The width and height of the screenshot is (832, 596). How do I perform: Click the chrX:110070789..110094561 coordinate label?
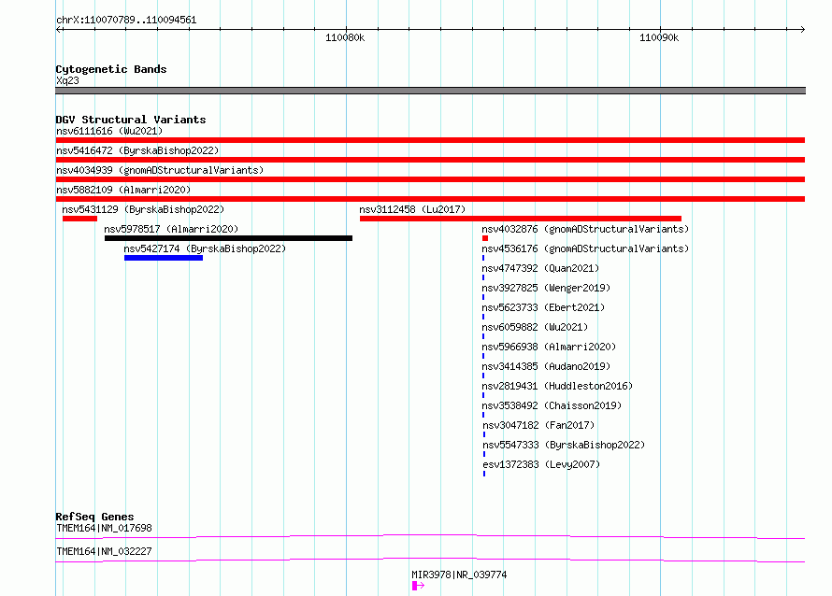coord(126,21)
